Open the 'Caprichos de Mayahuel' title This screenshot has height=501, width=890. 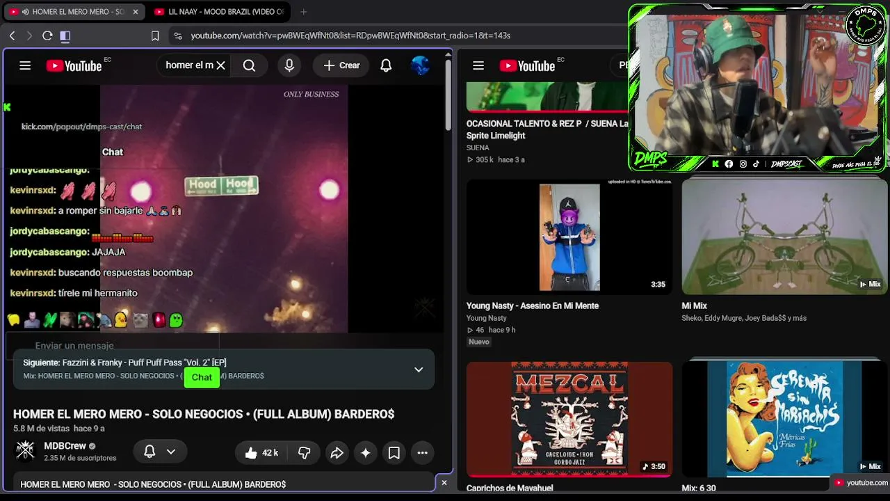click(x=510, y=488)
